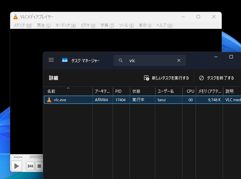Image resolution: width=241 pixels, height=179 pixels.
Task: Click the VLC play button
Action: click(x=17, y=166)
